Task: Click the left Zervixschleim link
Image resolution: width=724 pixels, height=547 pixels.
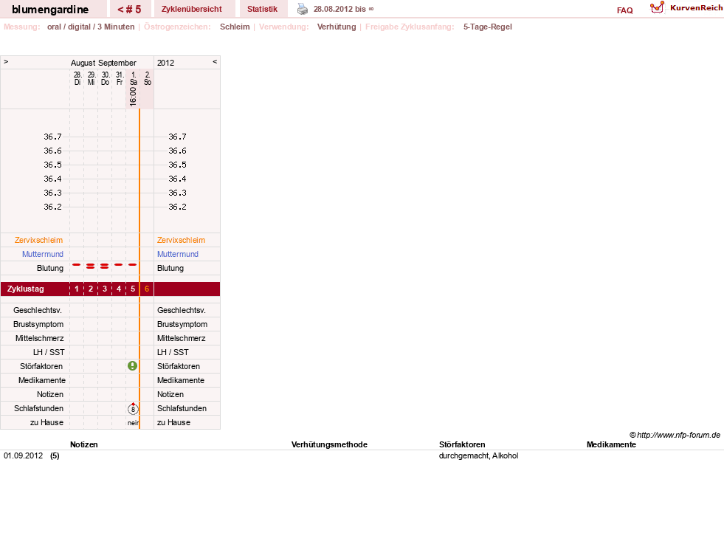Action: [39, 240]
